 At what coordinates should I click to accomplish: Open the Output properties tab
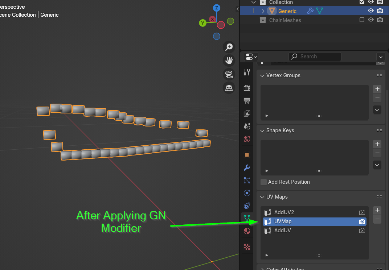tap(247, 101)
